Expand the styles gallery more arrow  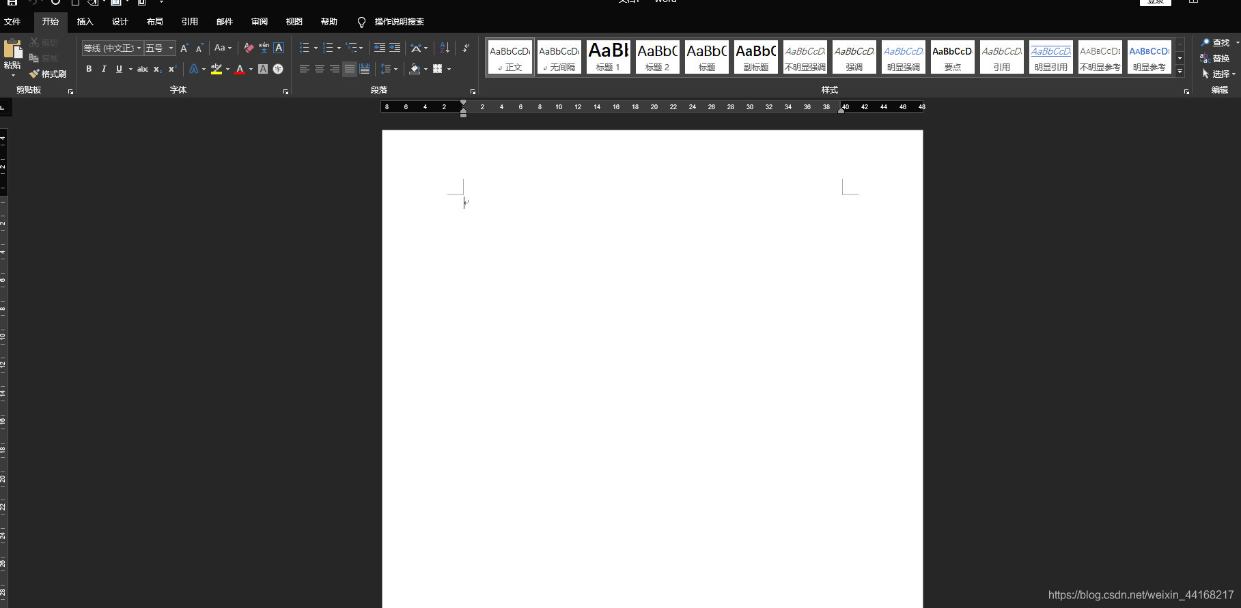pos(1180,71)
